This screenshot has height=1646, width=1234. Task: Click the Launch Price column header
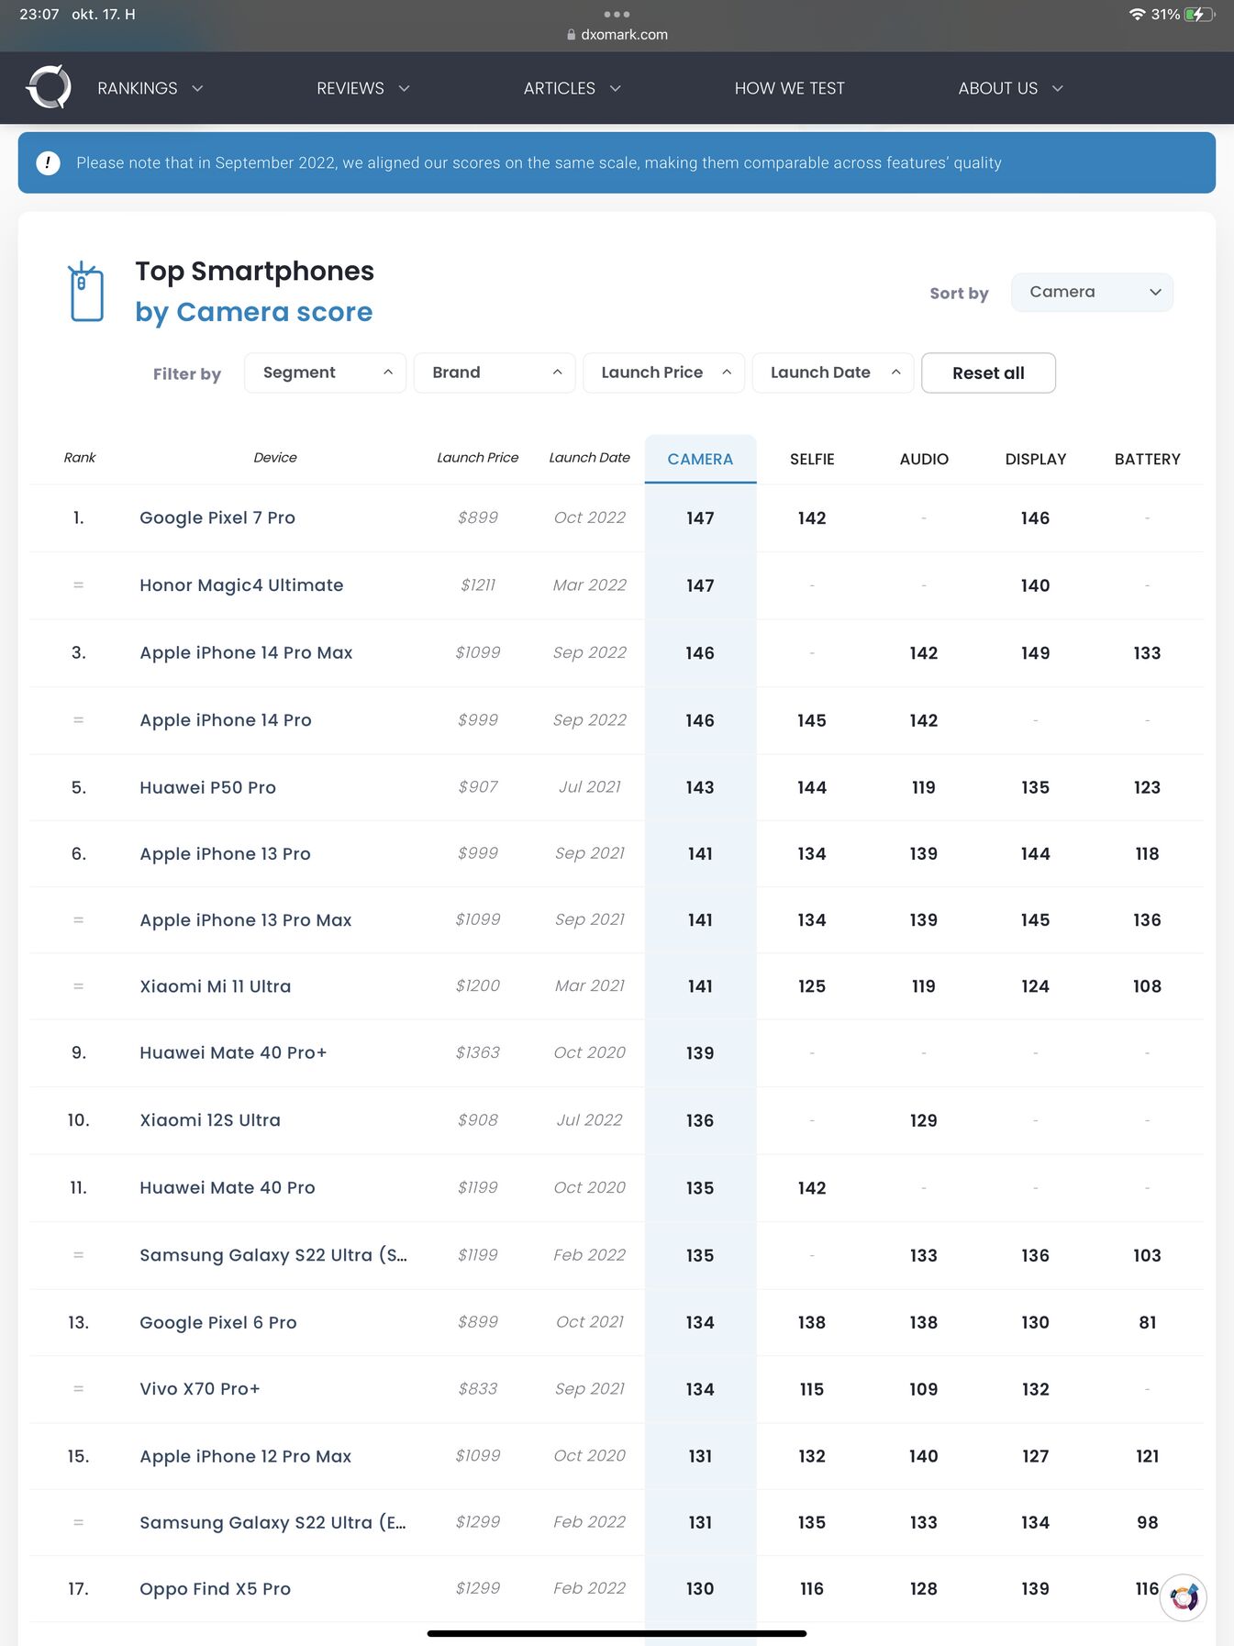click(x=478, y=458)
